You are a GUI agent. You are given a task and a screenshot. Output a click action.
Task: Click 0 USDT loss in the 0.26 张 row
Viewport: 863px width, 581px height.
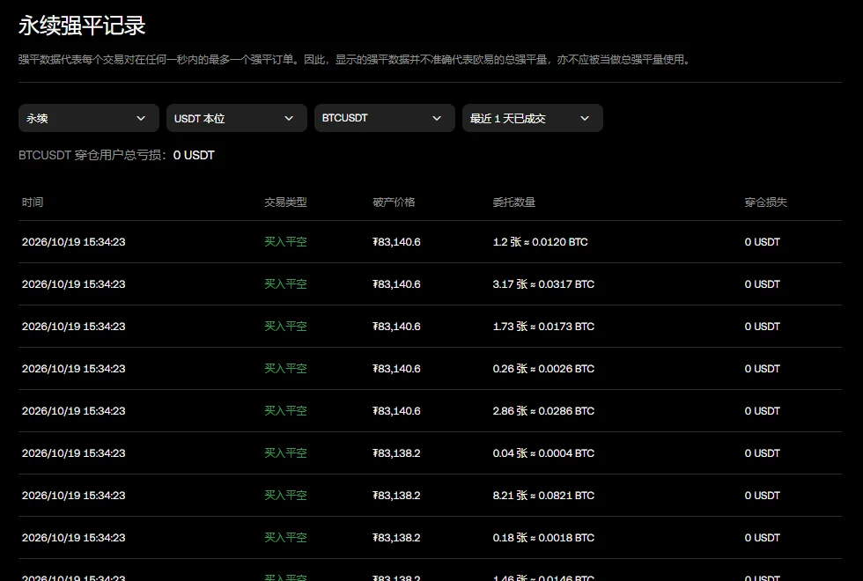pyautogui.click(x=763, y=369)
